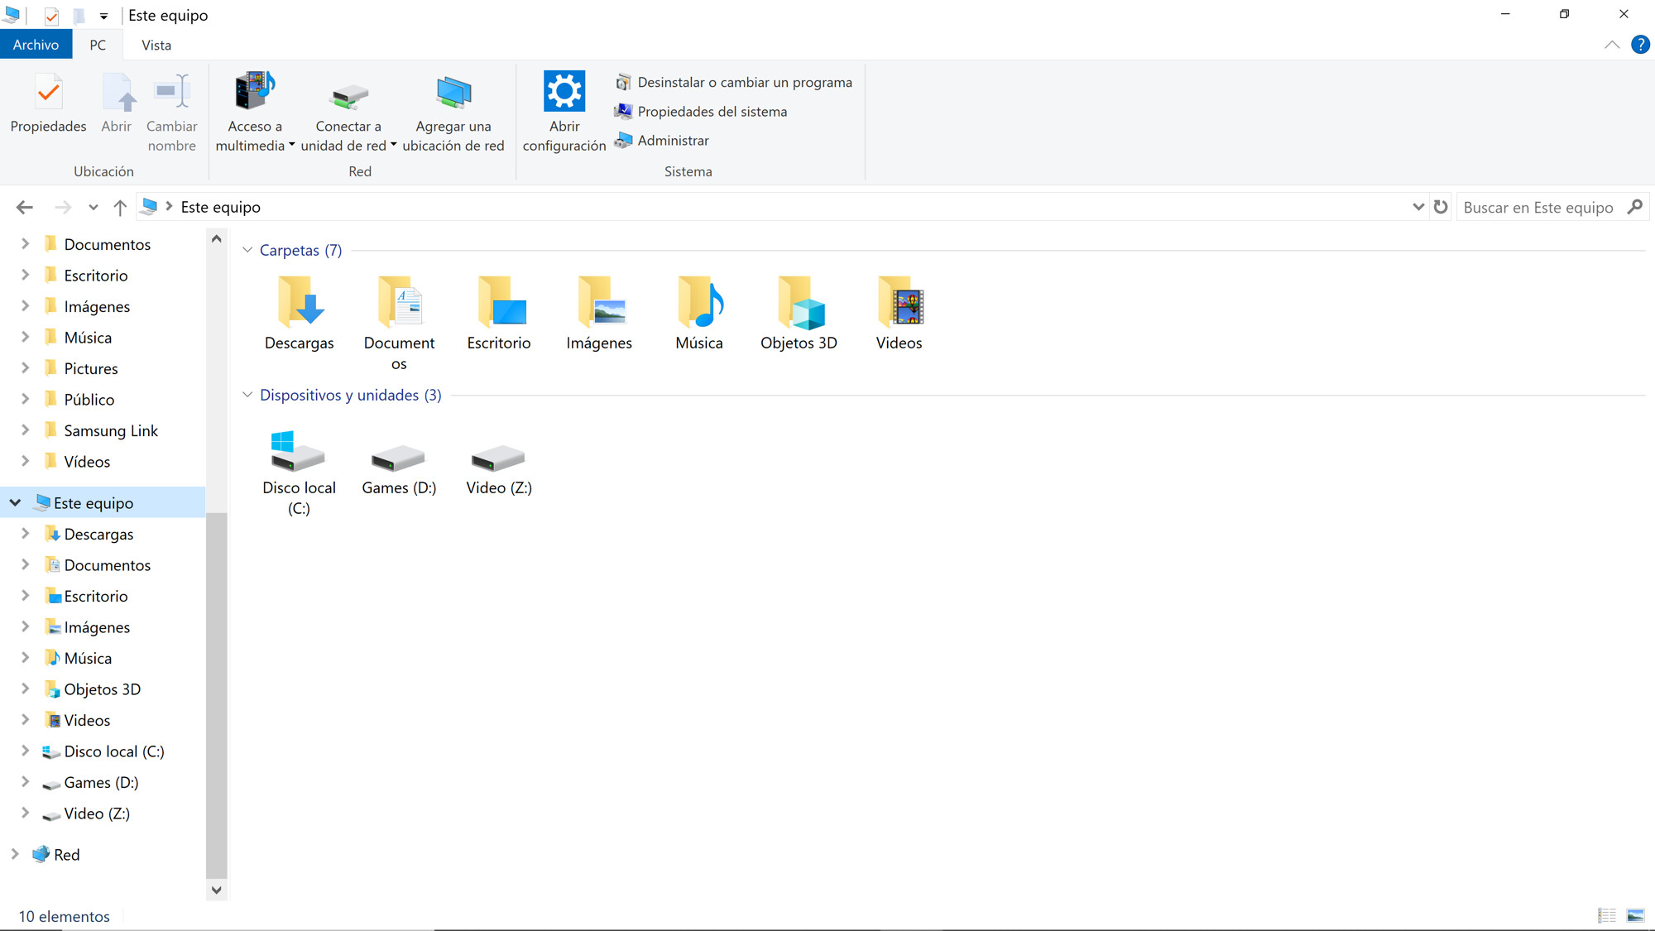Viewport: 1655px width, 931px height.
Task: Select the Video (Z:) drive icon
Action: 499,458
